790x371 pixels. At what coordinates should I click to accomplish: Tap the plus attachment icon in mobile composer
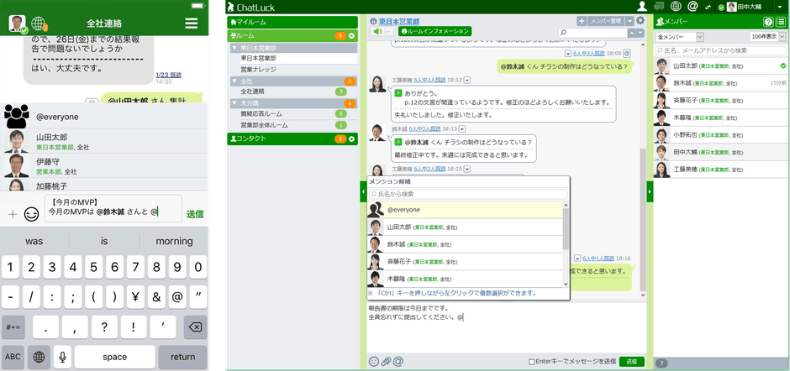click(x=13, y=214)
